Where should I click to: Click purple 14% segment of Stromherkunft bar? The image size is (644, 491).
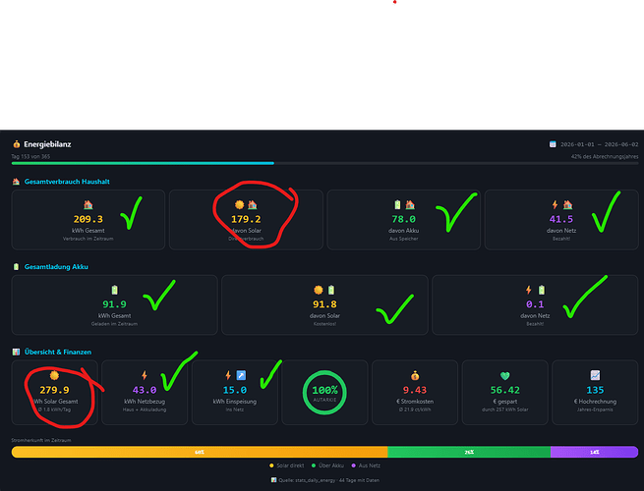point(594,452)
